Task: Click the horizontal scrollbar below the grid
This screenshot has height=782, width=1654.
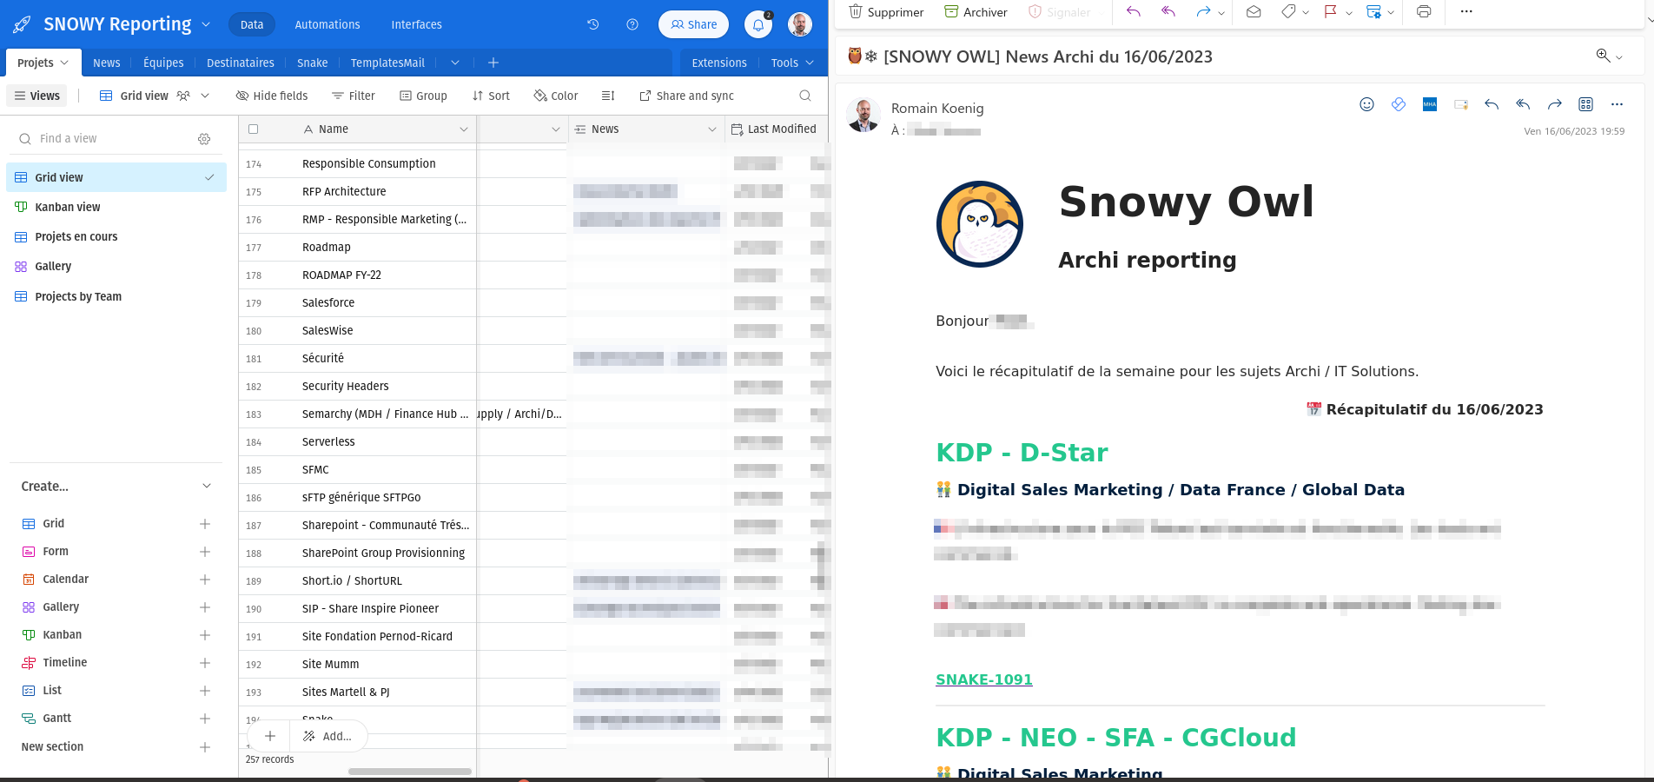Action: (x=410, y=771)
